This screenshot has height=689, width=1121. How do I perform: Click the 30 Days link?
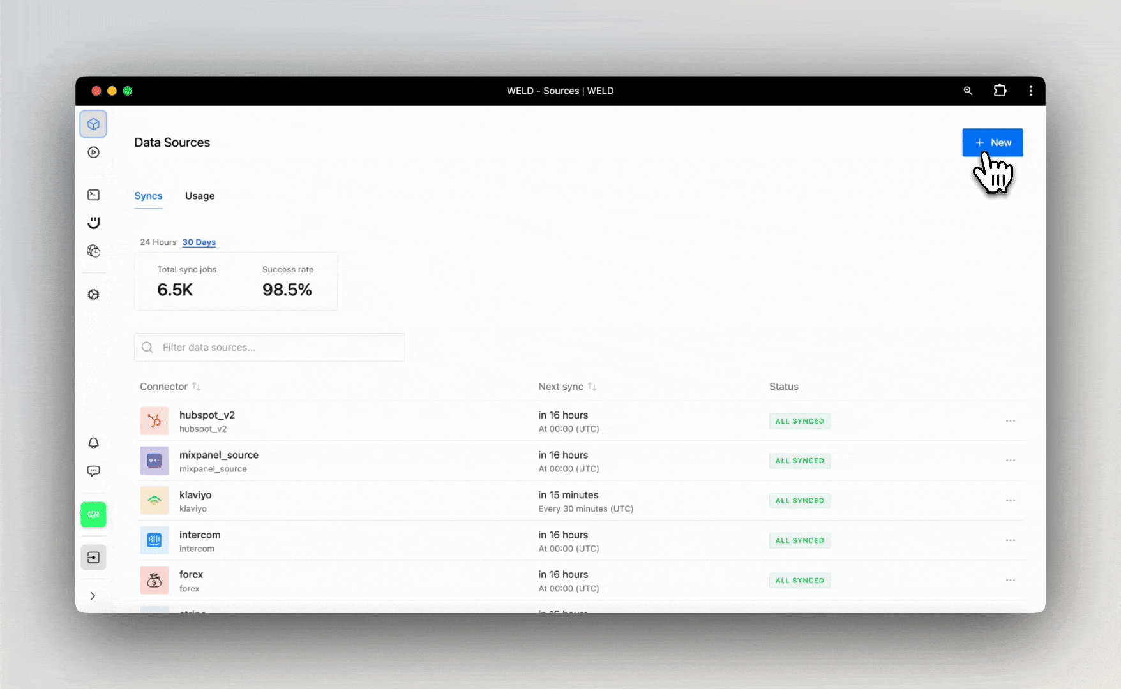[199, 242]
